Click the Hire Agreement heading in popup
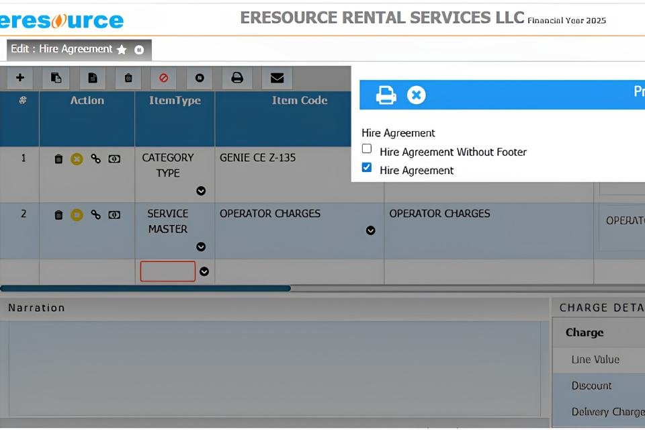 click(398, 133)
